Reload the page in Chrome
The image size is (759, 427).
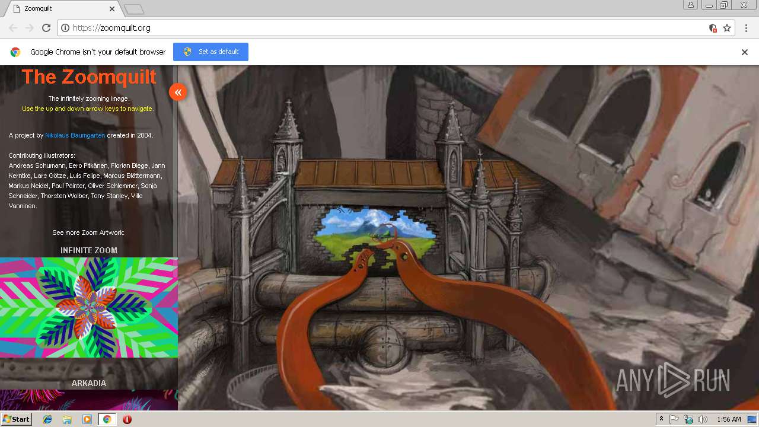point(46,28)
